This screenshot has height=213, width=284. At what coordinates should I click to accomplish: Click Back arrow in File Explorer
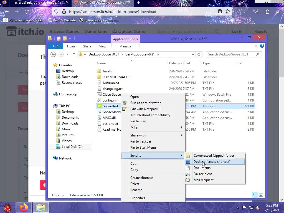pos(53,54)
